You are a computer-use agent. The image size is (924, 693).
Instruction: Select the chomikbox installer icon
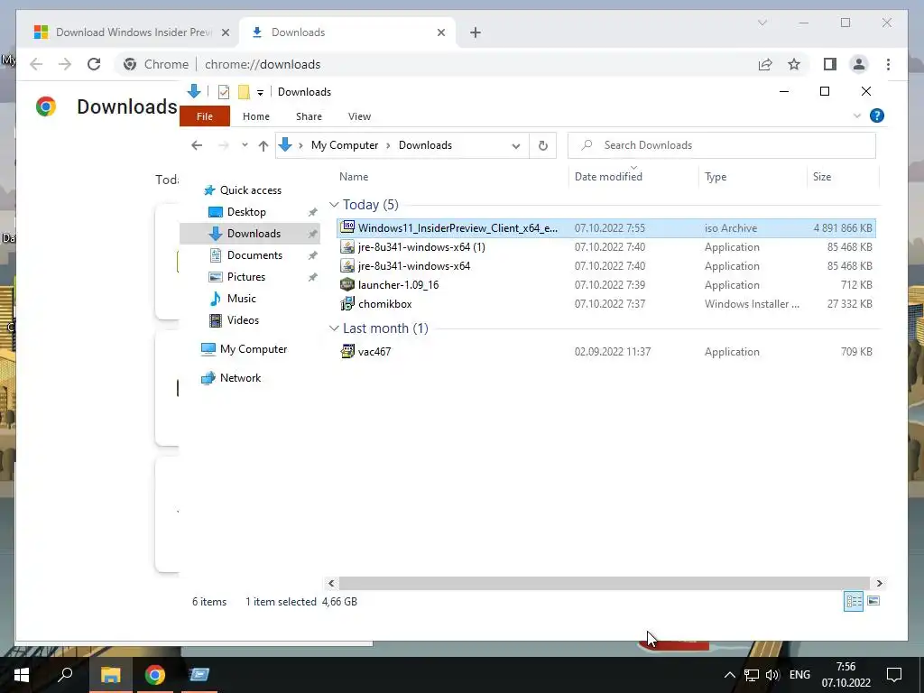point(347,303)
